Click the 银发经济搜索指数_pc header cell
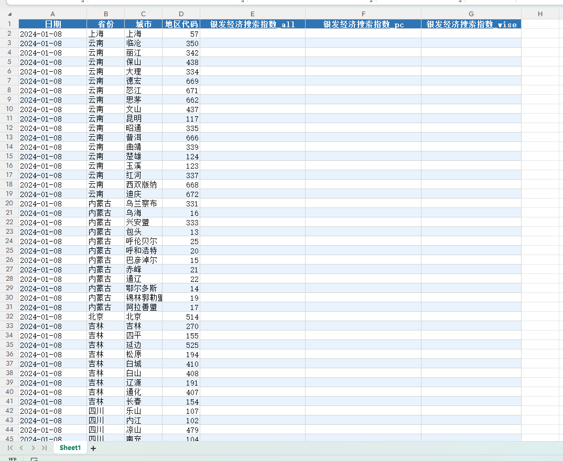563x461 pixels. pos(363,24)
